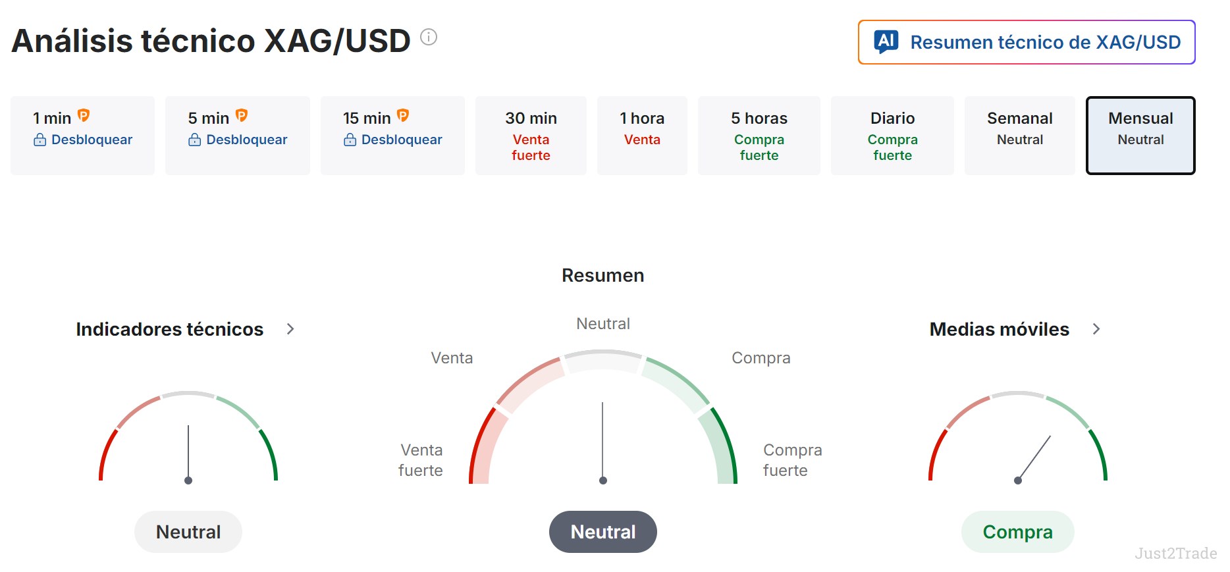Click the AI icon in Resumen técnico button
Viewport: 1230px width, 572px height.
point(886,42)
